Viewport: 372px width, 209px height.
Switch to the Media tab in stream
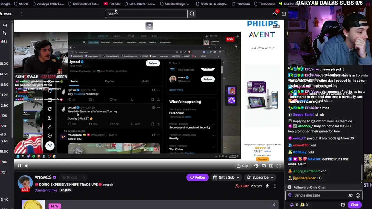145,81
